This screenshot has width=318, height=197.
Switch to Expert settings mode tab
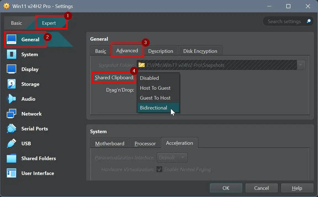[49, 23]
